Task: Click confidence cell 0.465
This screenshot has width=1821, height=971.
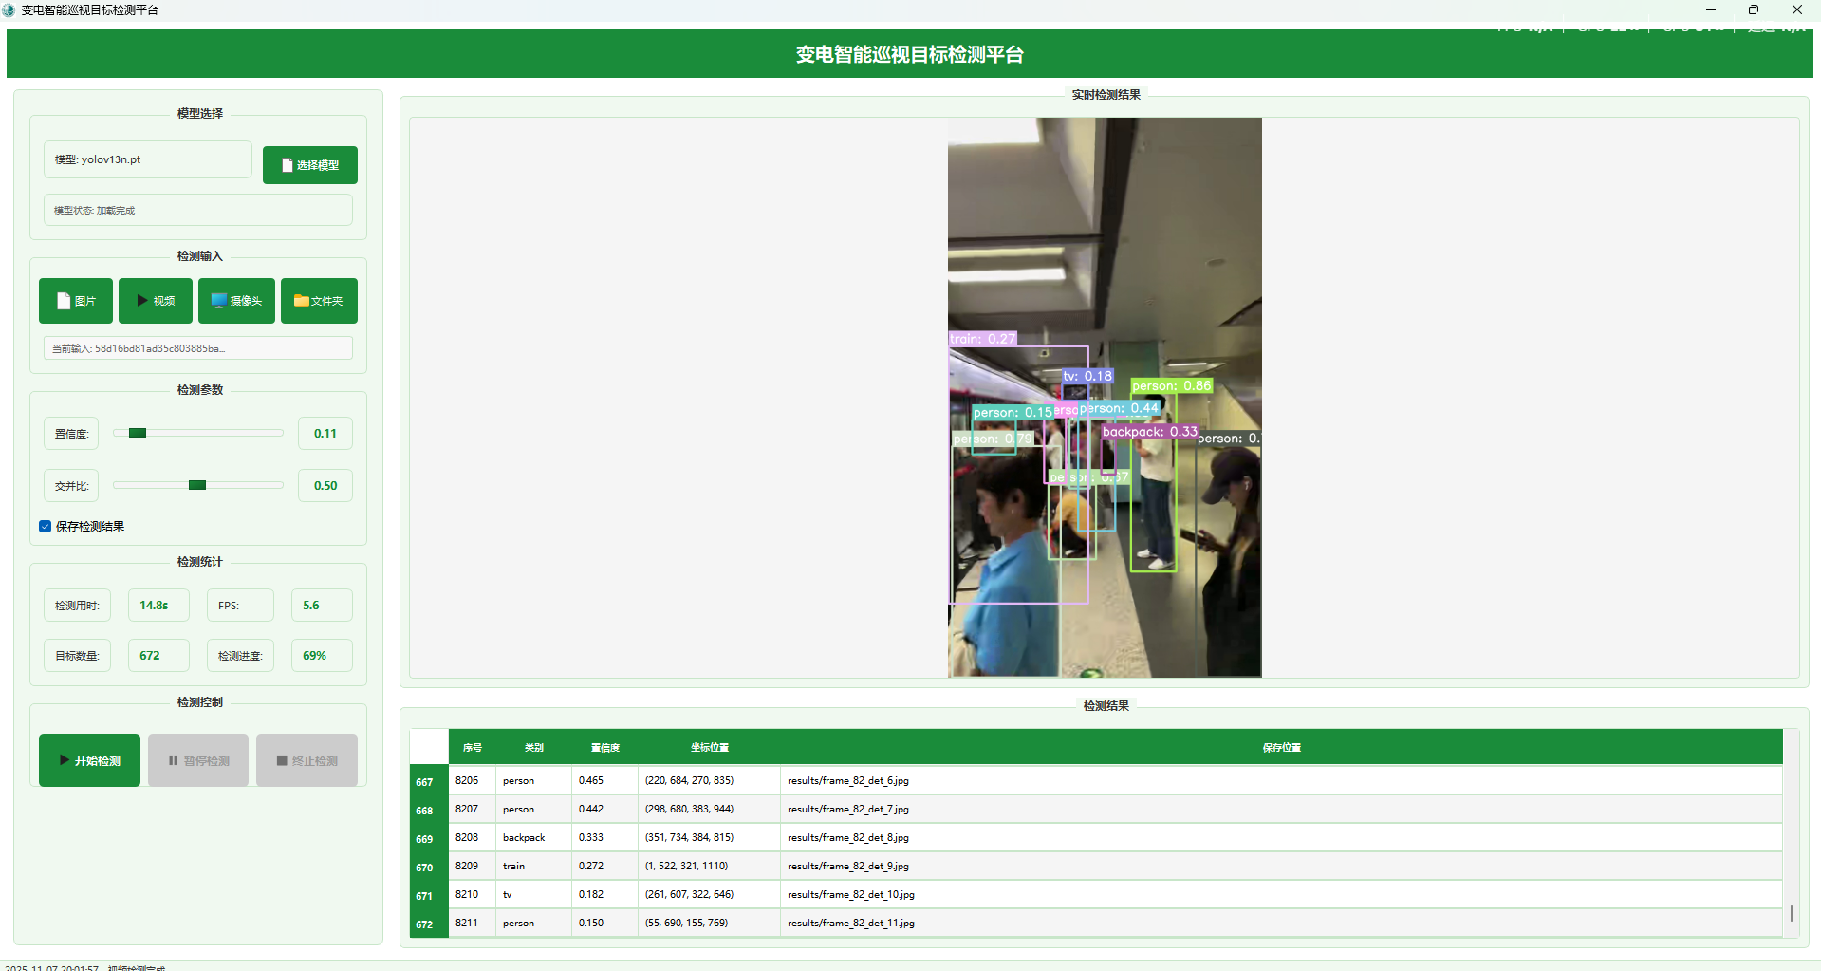Action: (605, 780)
